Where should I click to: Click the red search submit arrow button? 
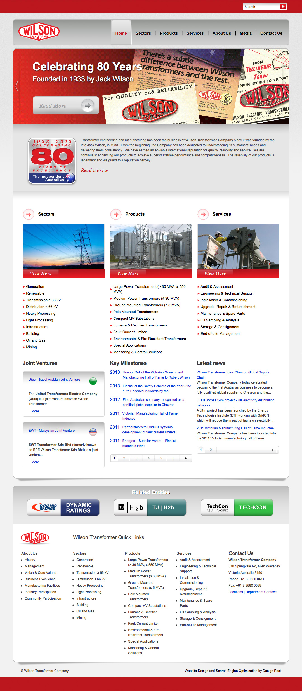point(283,6)
